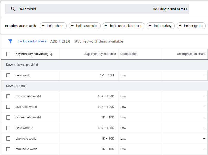Sort by Avg. monthly searches column

pos(100,54)
